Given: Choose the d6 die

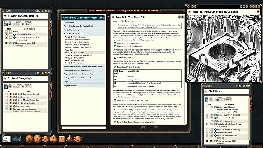Looking at the screenshot, I should pos(61,139).
